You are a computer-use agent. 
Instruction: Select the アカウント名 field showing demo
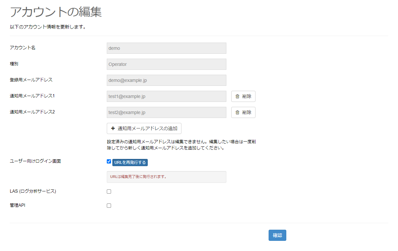(x=166, y=48)
